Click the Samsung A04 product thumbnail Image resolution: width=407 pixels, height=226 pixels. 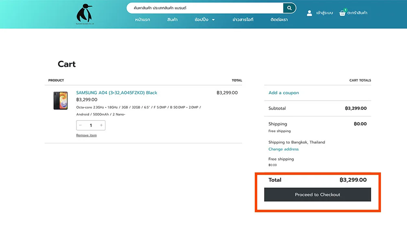click(x=61, y=101)
